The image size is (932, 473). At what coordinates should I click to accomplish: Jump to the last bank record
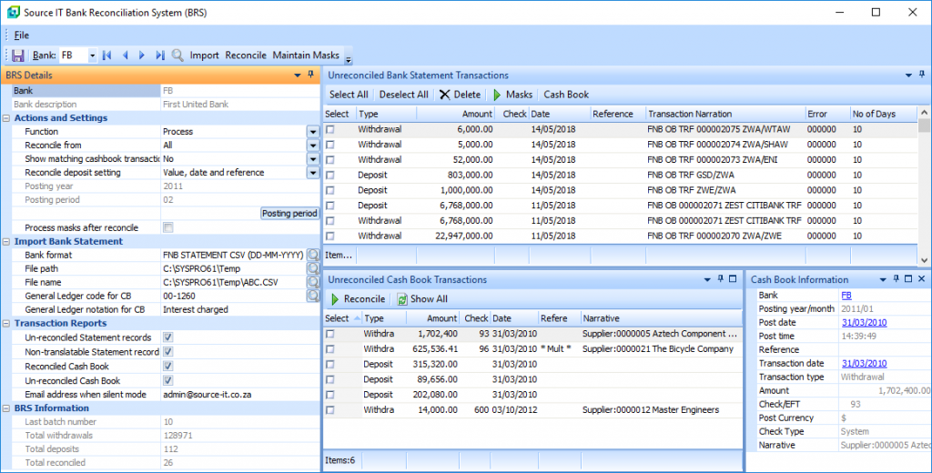tap(160, 55)
